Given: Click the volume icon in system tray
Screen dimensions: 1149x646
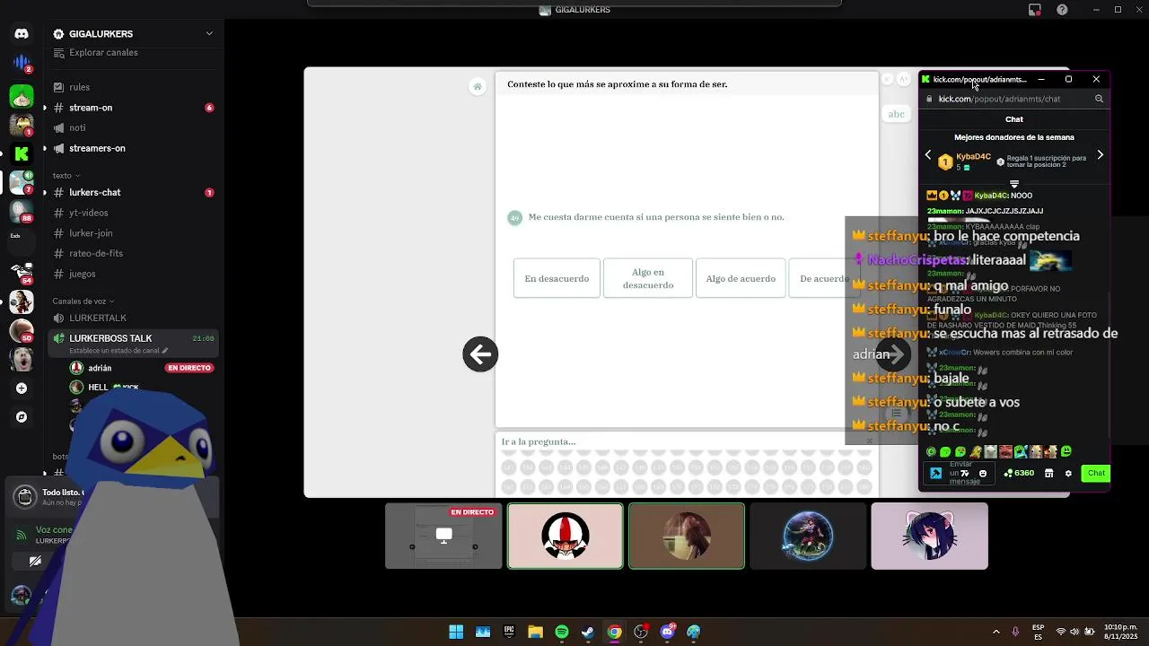Looking at the screenshot, I should 1074,632.
